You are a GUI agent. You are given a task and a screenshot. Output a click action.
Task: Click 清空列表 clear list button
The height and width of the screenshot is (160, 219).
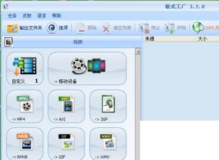(117, 28)
